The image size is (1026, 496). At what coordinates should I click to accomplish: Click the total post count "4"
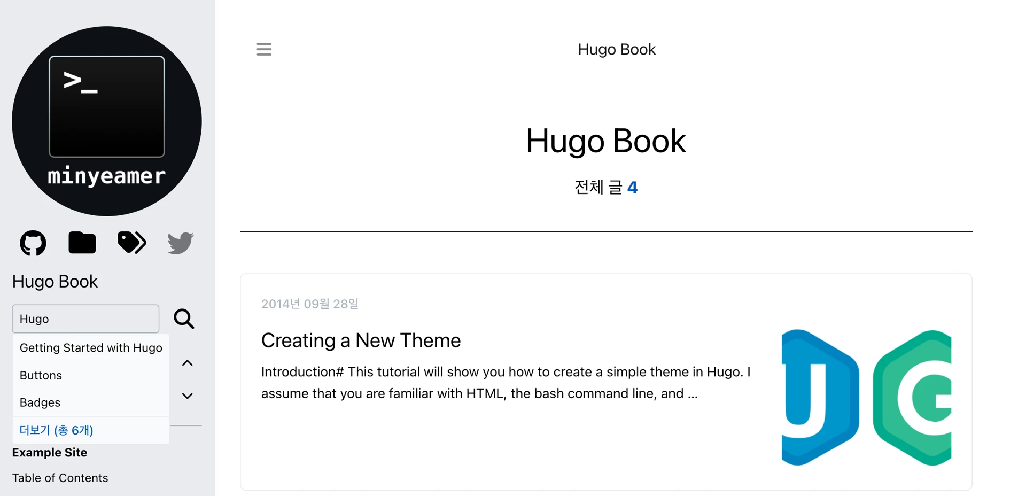coord(633,188)
